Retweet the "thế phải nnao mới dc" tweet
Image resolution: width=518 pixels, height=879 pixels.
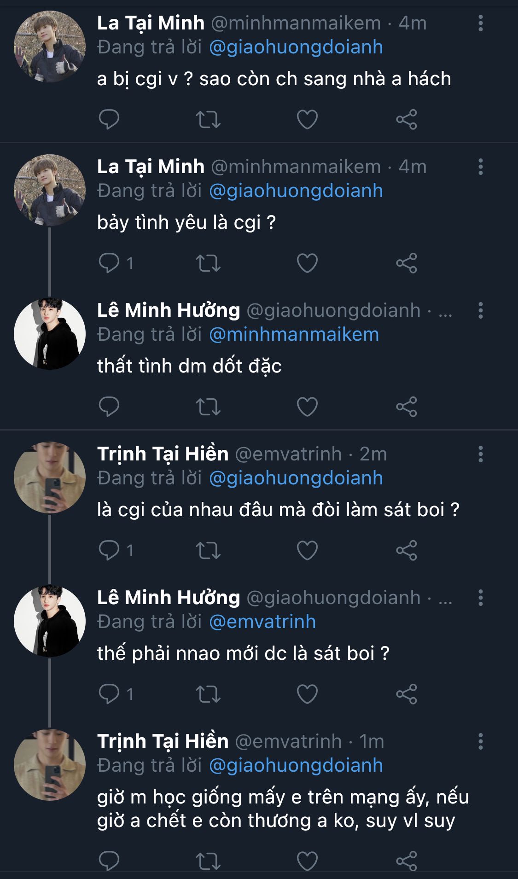pyautogui.click(x=208, y=694)
